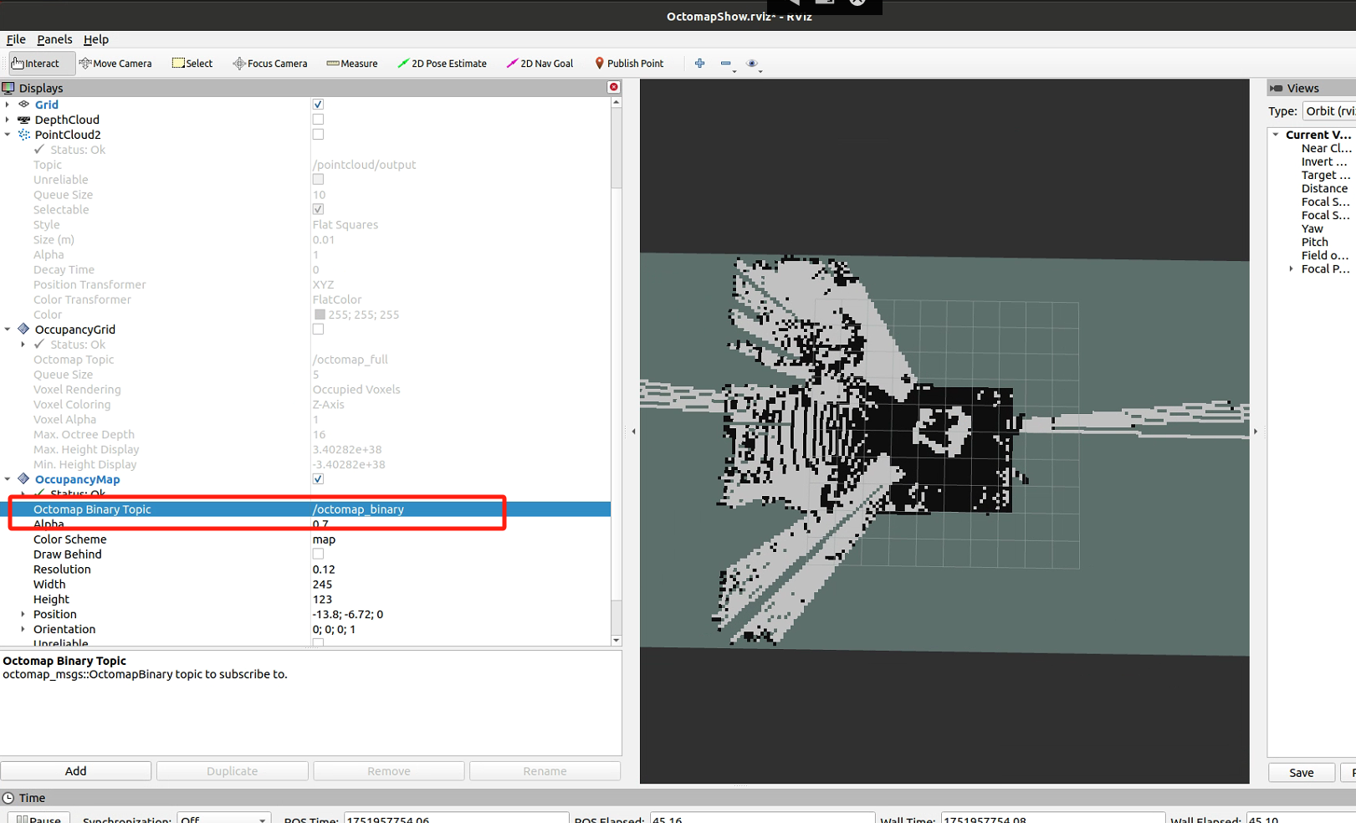Open the File menu
The width and height of the screenshot is (1356, 823).
(15, 39)
